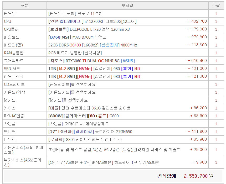Click quantity 1 in the 케이스 row
The image size is (226, 184).
pos(216,108)
